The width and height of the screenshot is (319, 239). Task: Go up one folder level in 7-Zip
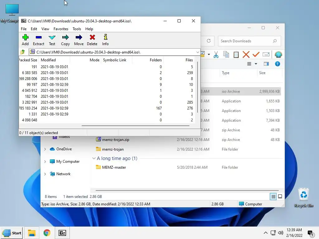(x=23, y=52)
